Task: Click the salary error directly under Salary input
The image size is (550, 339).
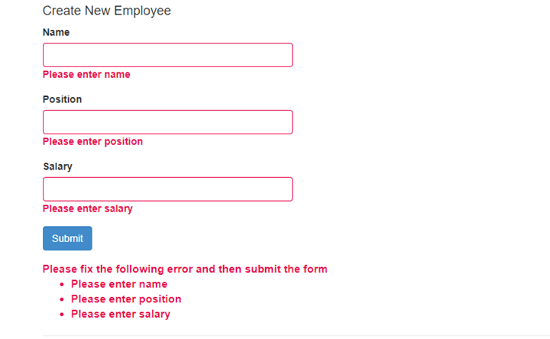Action: (88, 208)
